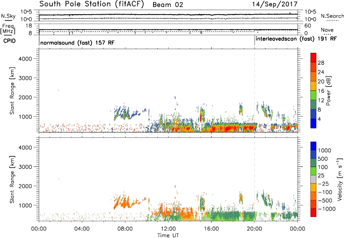Select the "16" value on Power colorbar
The image size is (344, 238).
click(321, 91)
